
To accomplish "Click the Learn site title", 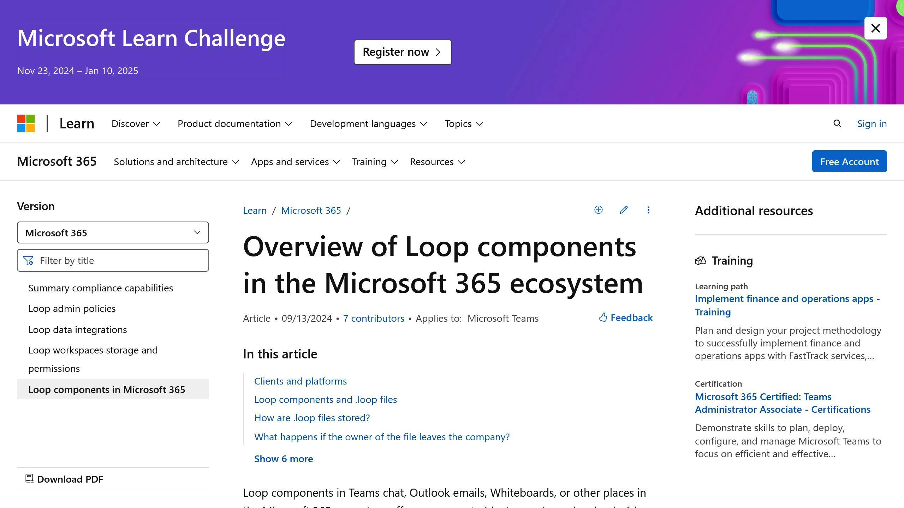I will click(77, 123).
